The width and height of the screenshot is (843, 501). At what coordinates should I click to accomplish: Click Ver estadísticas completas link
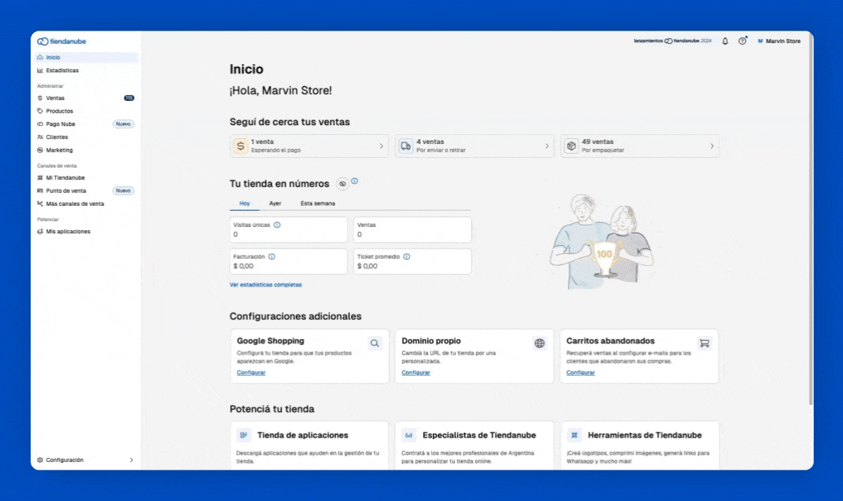click(265, 285)
